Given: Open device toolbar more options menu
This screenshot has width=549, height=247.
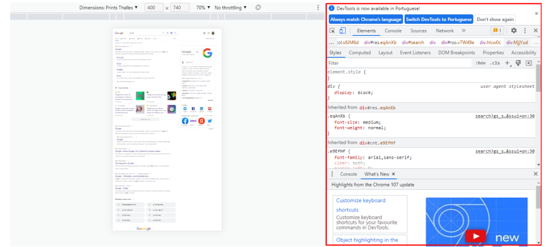Looking at the screenshot, I should point(318,7).
